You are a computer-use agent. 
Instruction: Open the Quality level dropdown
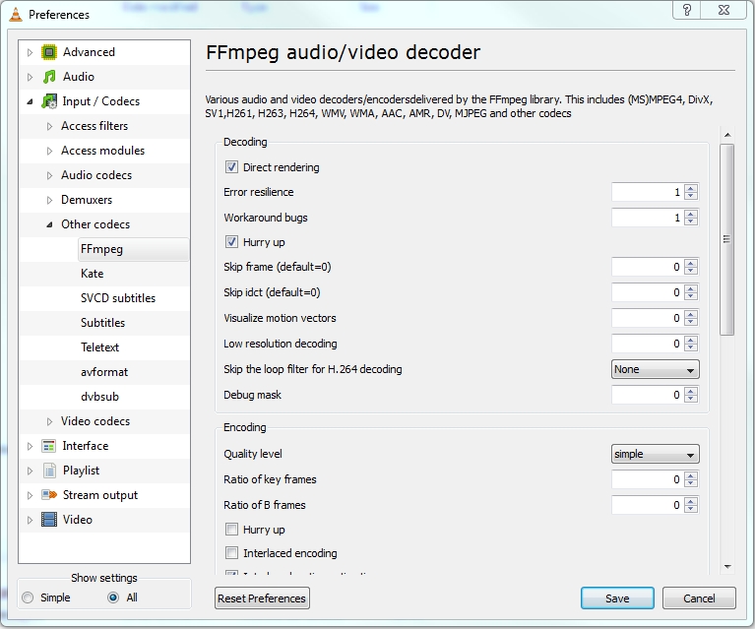click(655, 454)
